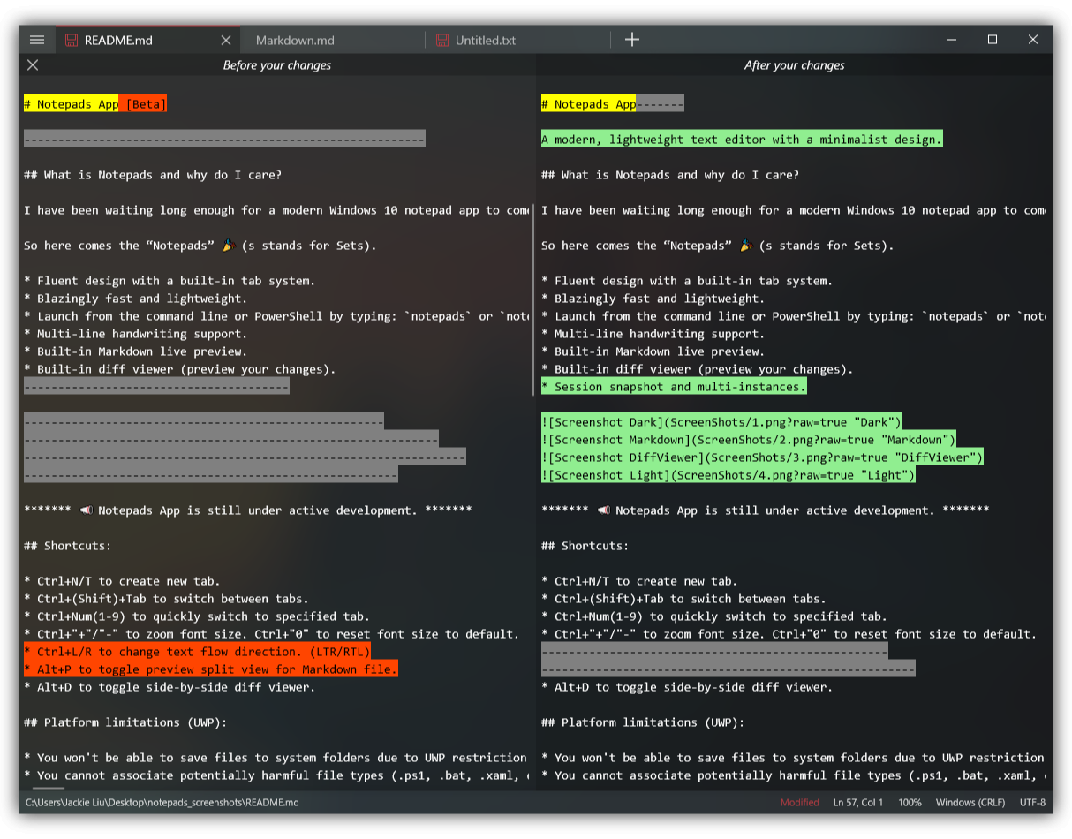Click the modified file icon on README.md tab
This screenshot has width=1072, height=839.
click(x=72, y=41)
